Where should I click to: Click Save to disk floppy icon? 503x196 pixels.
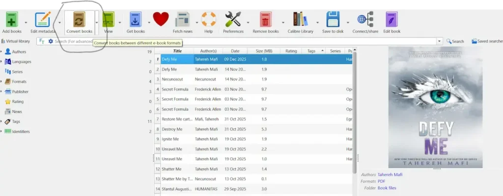[x=333, y=20]
